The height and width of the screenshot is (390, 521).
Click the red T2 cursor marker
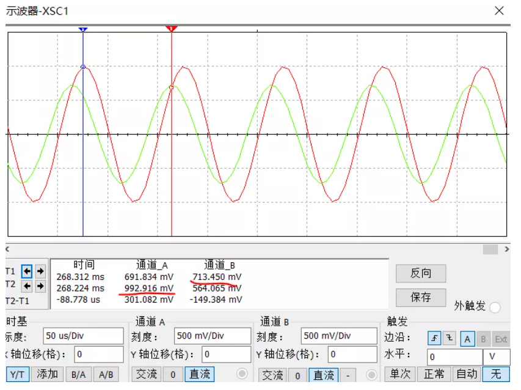click(172, 29)
